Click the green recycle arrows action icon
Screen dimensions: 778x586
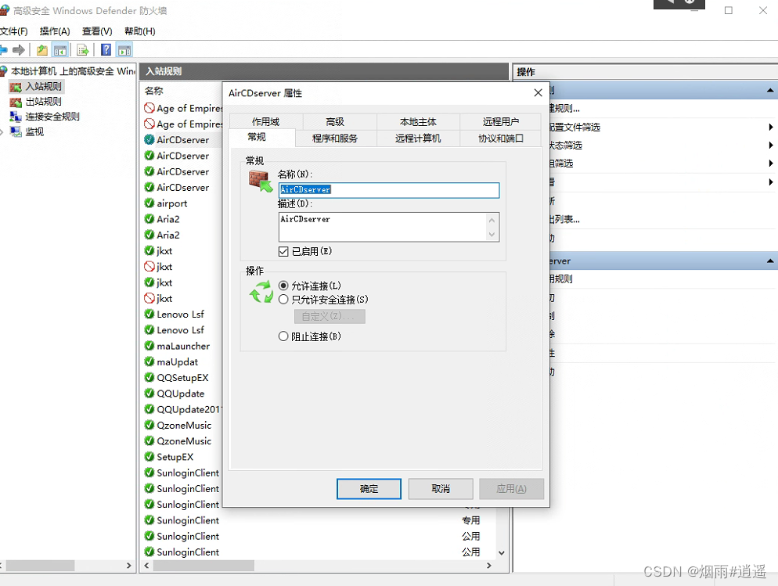click(261, 292)
